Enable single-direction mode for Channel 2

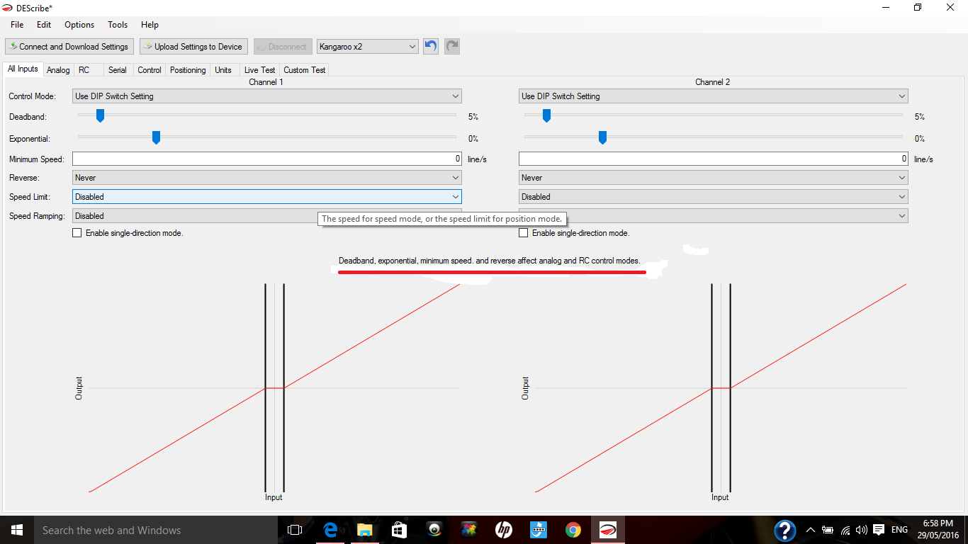[x=524, y=233]
